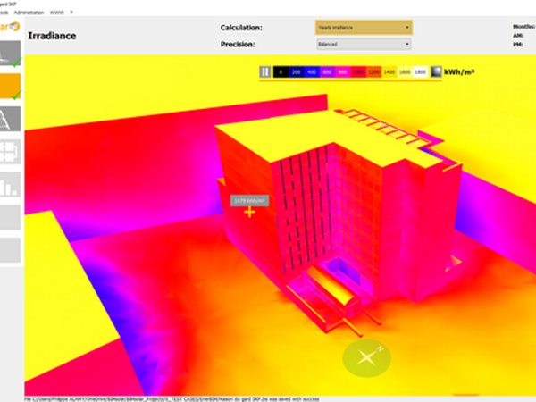Screen dimensions: 536x402
Task: Click the gray gradient icon beside legend
Action: pyautogui.click(x=436, y=71)
